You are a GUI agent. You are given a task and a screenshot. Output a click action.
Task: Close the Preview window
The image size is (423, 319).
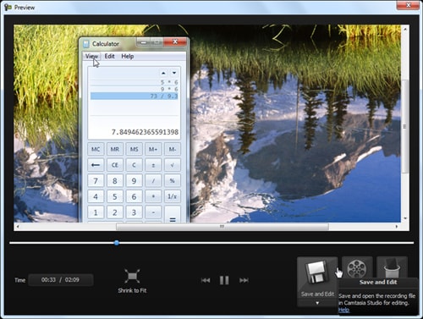click(408, 5)
